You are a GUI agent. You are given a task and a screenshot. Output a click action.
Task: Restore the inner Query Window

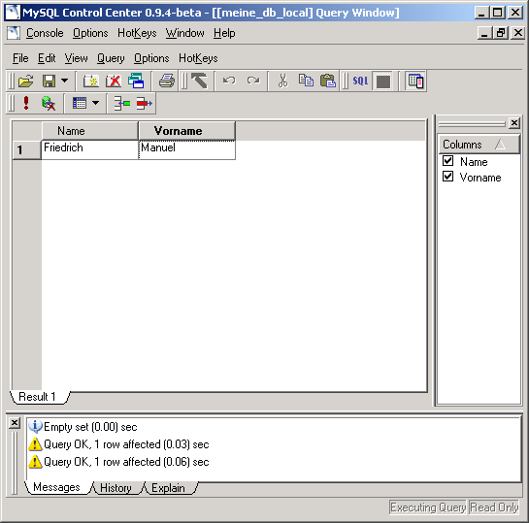tap(501, 33)
